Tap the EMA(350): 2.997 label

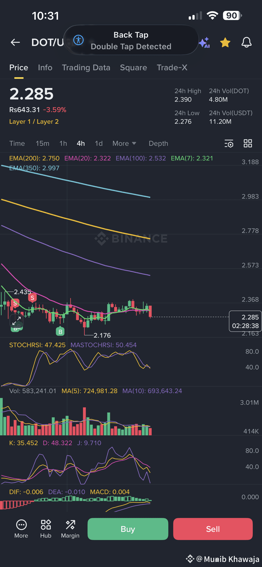[34, 168]
